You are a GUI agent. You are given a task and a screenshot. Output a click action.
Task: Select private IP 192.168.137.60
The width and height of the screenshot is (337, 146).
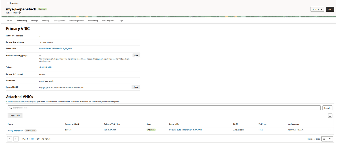(46, 42)
